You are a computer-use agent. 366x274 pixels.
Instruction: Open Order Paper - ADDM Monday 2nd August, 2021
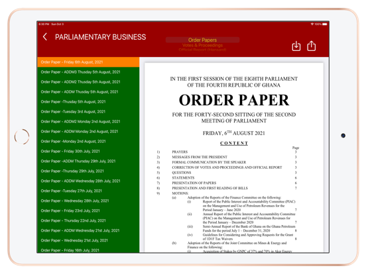click(x=88, y=132)
